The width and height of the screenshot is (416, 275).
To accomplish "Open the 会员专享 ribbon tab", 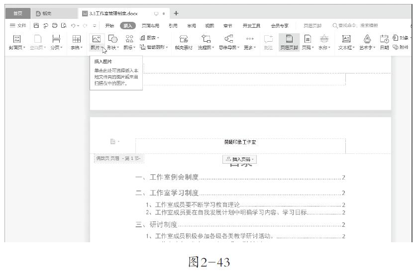I will point(280,26).
